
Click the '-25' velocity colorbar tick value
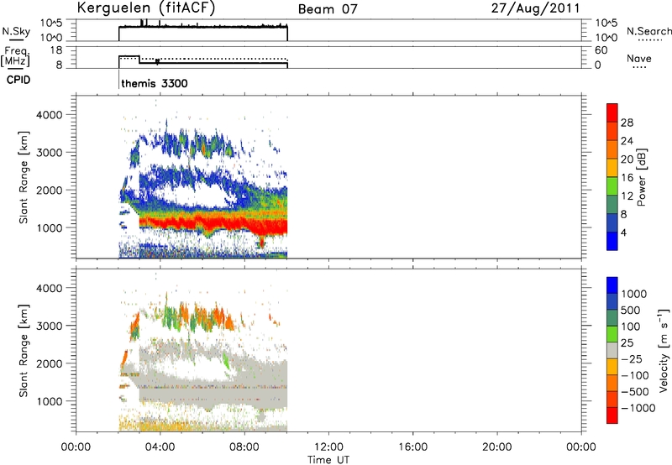tap(632, 358)
